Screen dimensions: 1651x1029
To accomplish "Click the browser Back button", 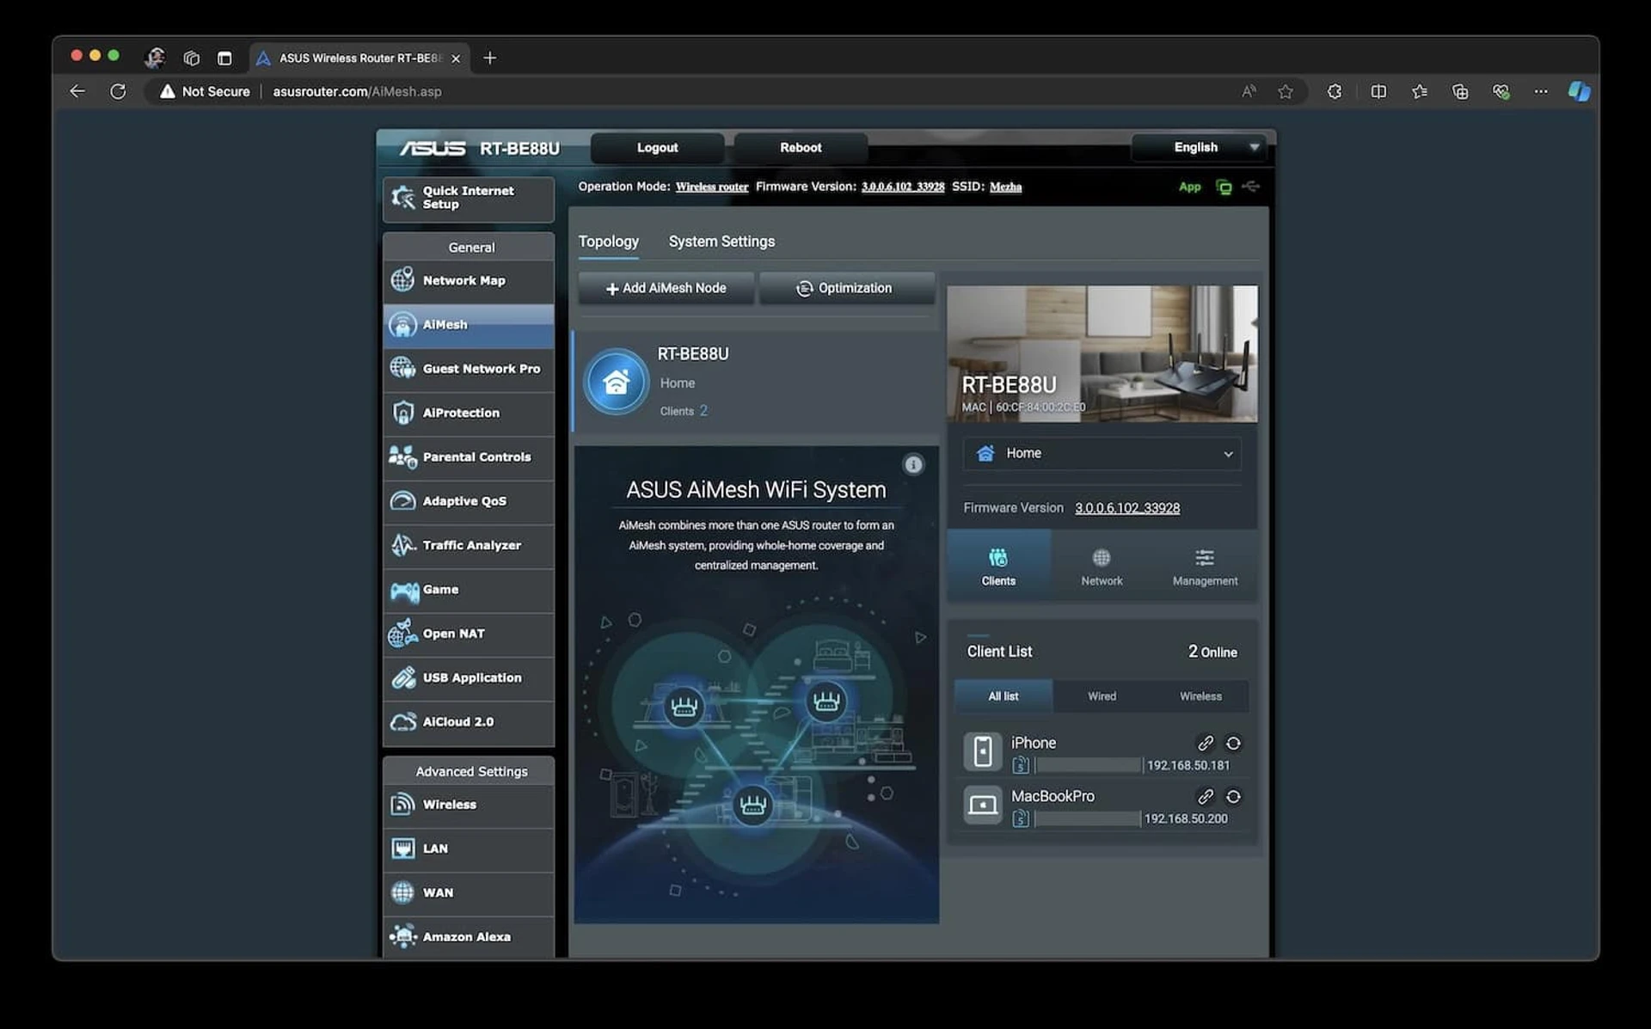I will [x=77, y=91].
